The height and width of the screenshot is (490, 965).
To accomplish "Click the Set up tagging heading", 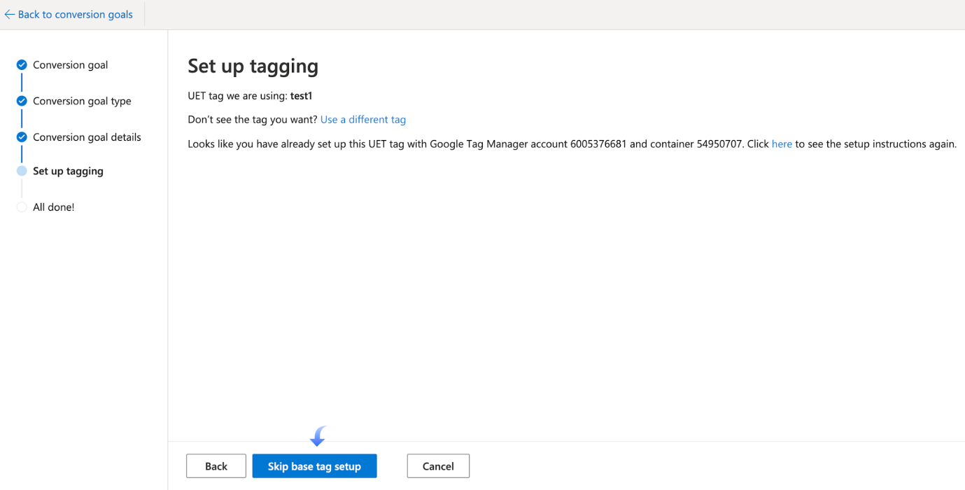I will (253, 66).
